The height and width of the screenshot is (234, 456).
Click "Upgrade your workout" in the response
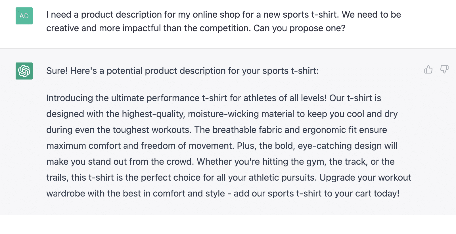(x=365, y=178)
